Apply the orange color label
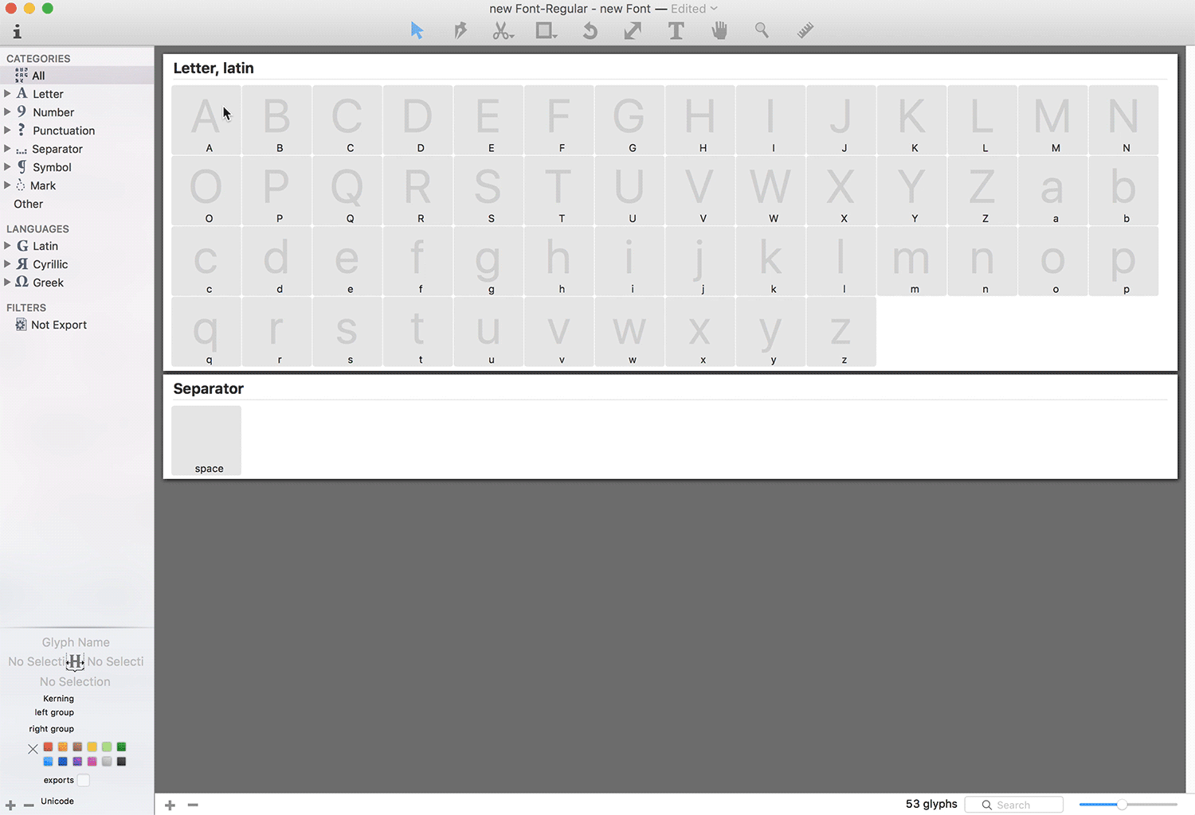The height and width of the screenshot is (815, 1195). pyautogui.click(x=63, y=747)
